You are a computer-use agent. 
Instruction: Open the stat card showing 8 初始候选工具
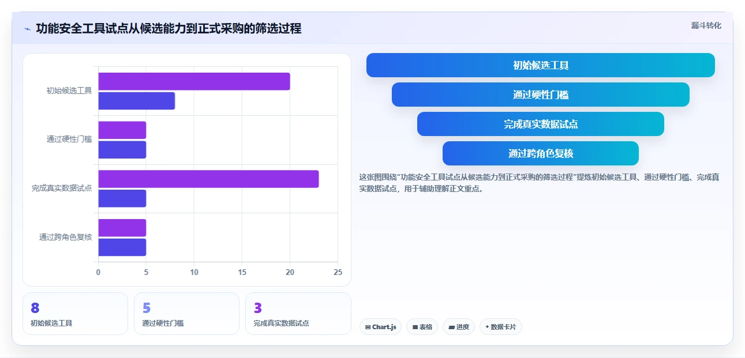click(75, 314)
